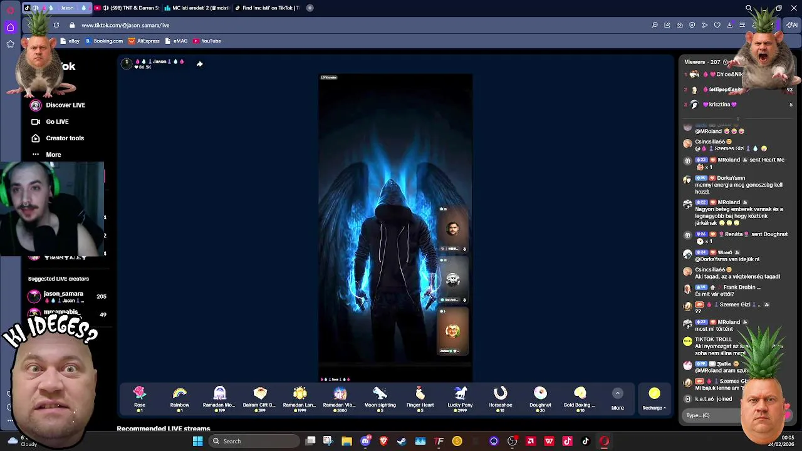Viewport: 802px width, 451px height.
Task: Send a Finger Heart gift
Action: [x=420, y=398]
